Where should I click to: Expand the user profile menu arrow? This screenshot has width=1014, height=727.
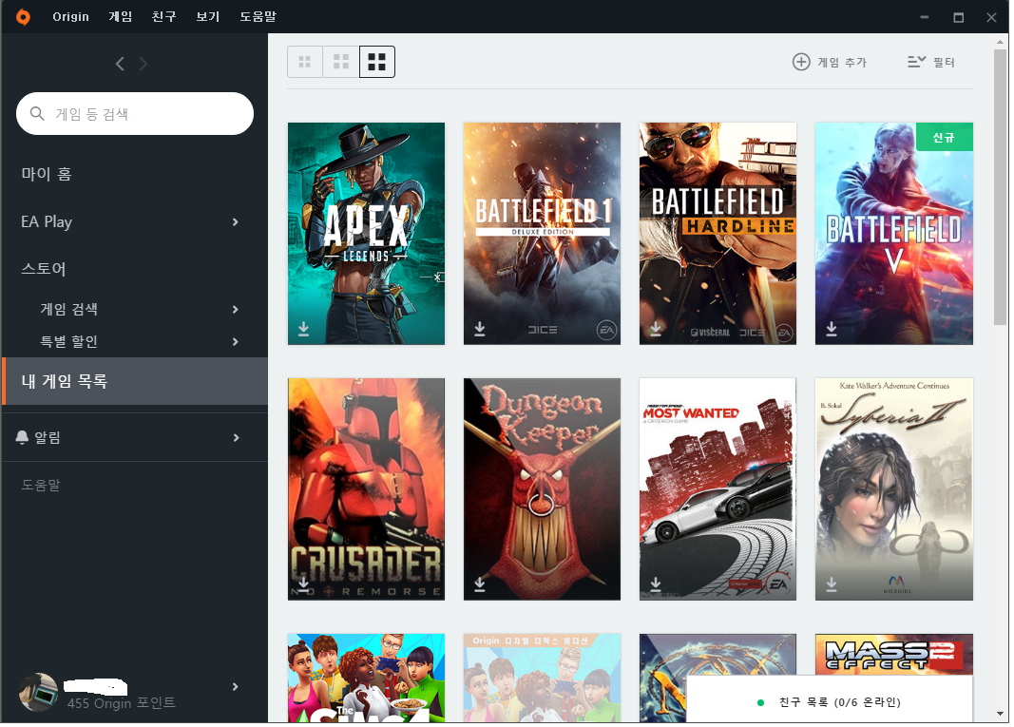[236, 687]
